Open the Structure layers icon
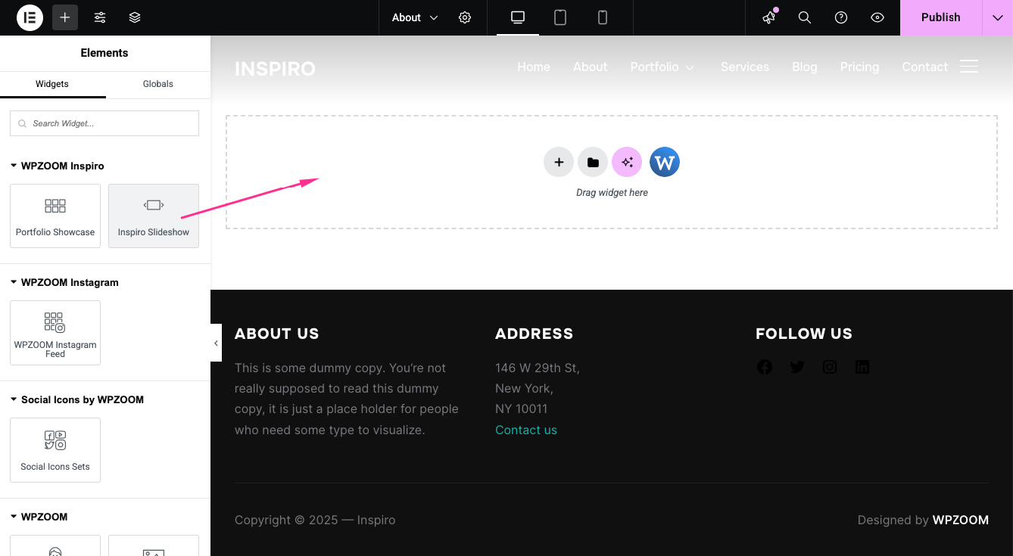This screenshot has width=1013, height=556. tap(135, 17)
